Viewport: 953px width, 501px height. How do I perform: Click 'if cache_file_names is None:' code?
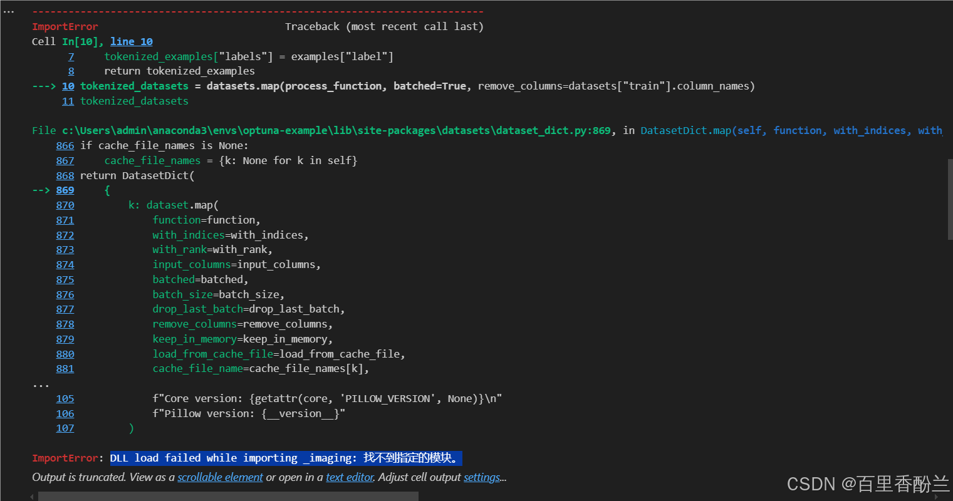click(164, 145)
